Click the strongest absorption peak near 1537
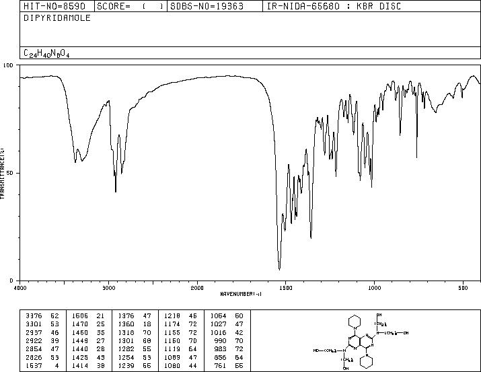The height and width of the screenshot is (372, 481). click(279, 268)
